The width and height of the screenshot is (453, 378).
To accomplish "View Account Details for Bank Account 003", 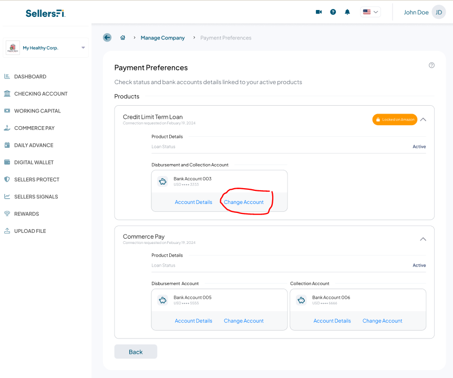I will point(193,202).
